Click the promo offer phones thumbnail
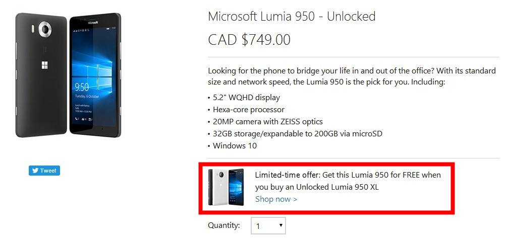Screen dimensions: 509x242 coord(226,187)
